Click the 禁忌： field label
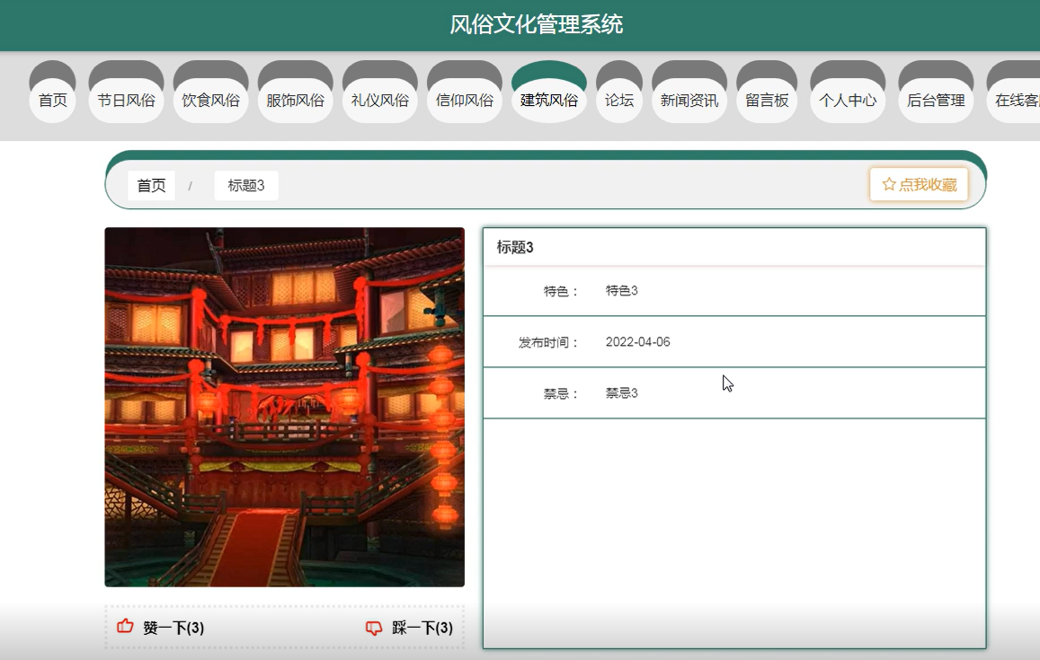This screenshot has width=1040, height=660. pyautogui.click(x=561, y=393)
